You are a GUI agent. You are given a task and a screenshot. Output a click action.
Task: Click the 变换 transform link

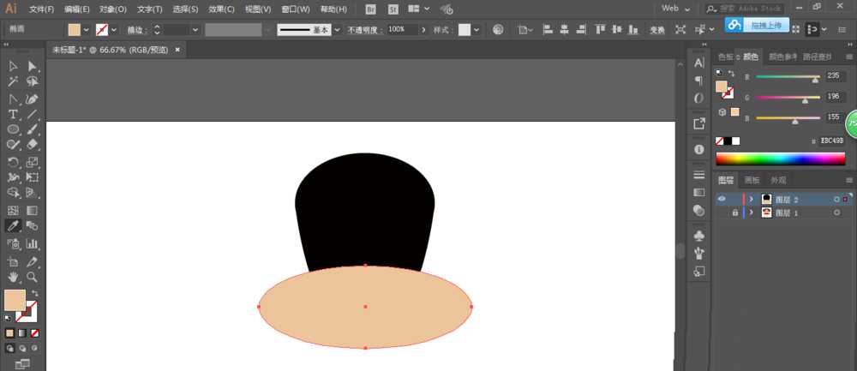tap(657, 29)
